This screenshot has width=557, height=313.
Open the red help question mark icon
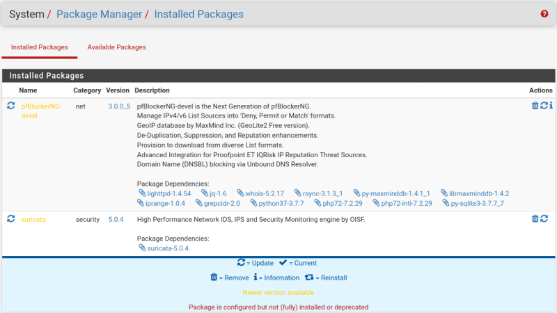(x=544, y=14)
